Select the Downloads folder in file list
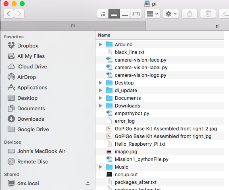 tap(160, 106)
